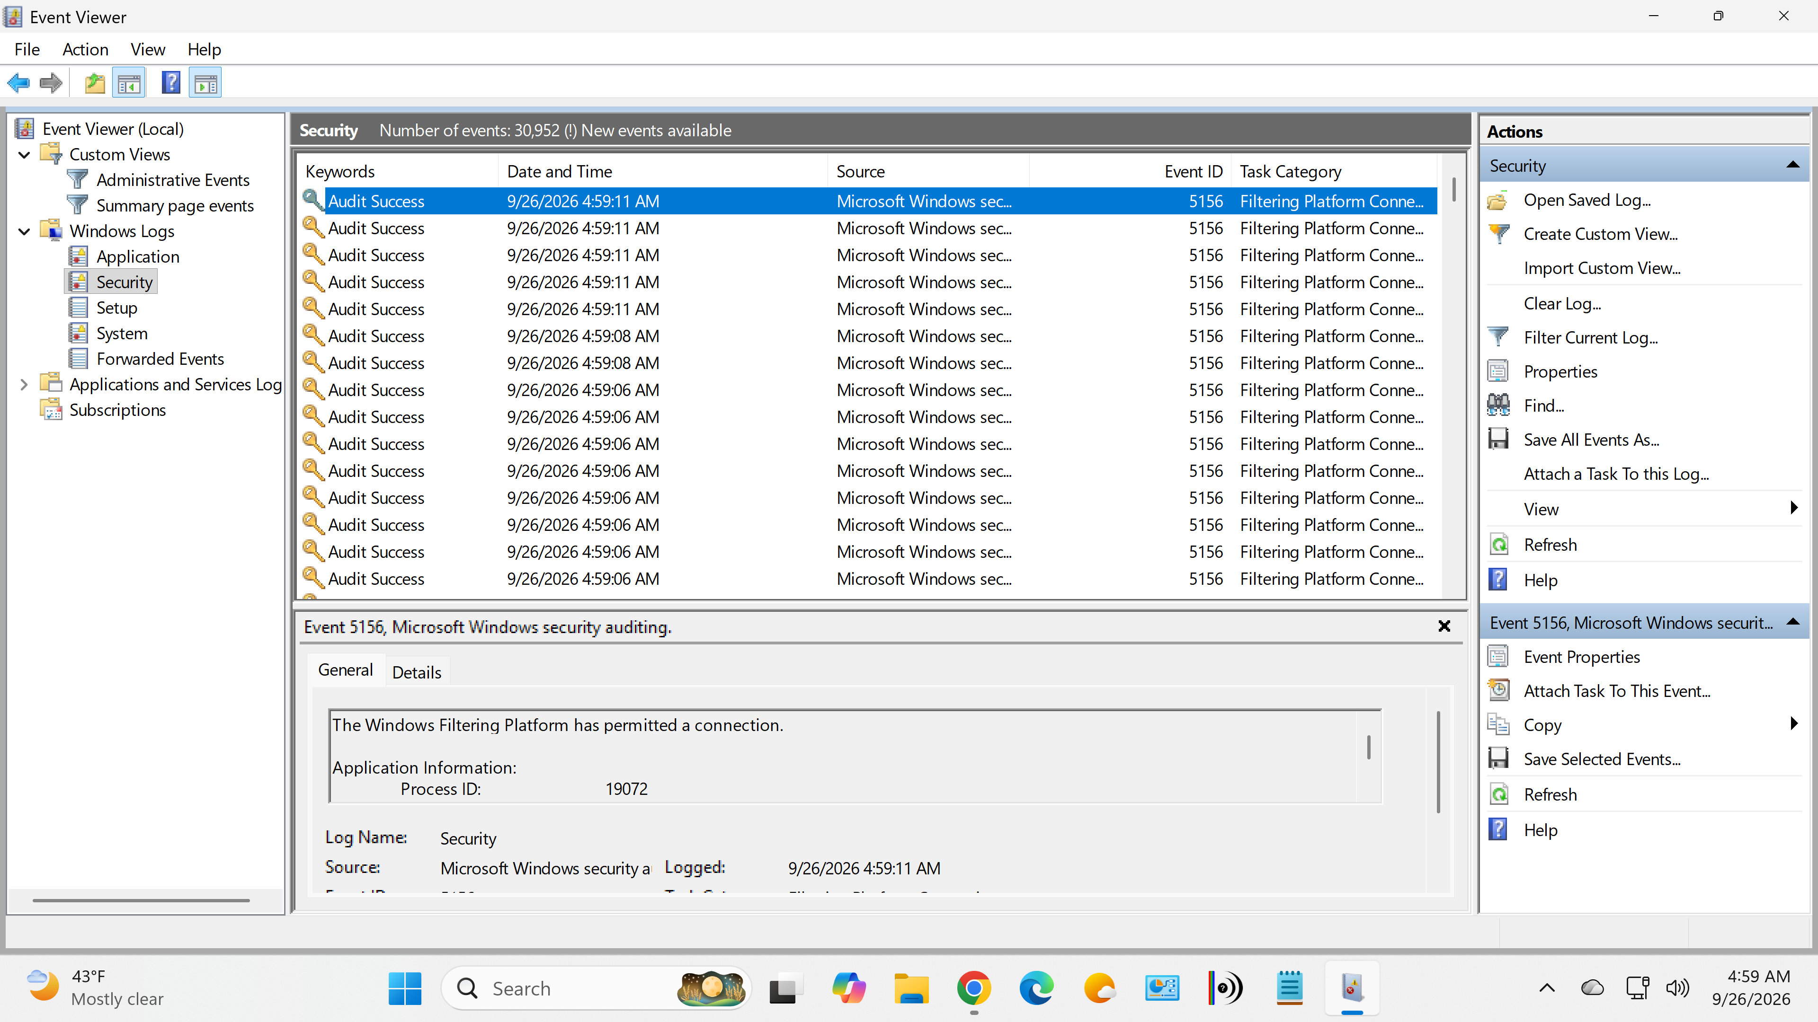
Task: Sort events by the Date and Time column
Action: coord(662,171)
